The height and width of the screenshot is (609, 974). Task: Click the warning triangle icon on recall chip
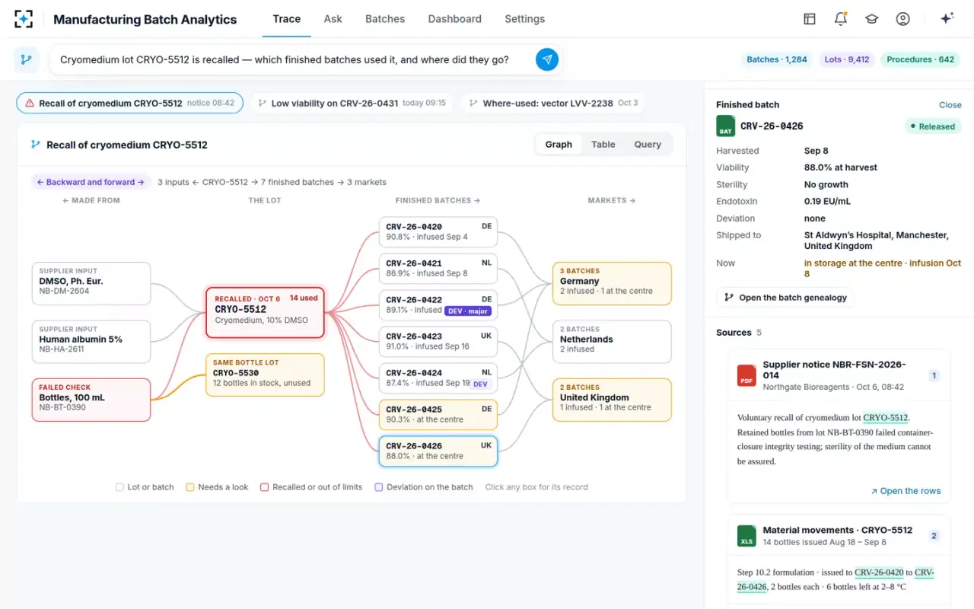[x=30, y=103]
